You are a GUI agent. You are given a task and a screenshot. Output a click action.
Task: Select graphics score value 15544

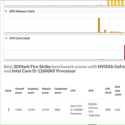pos(31,110)
